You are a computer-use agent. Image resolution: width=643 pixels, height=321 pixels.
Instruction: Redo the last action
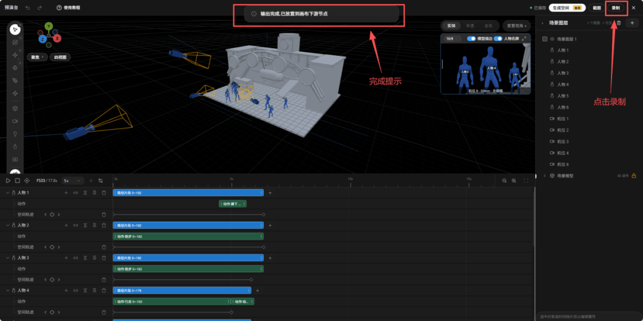point(39,8)
